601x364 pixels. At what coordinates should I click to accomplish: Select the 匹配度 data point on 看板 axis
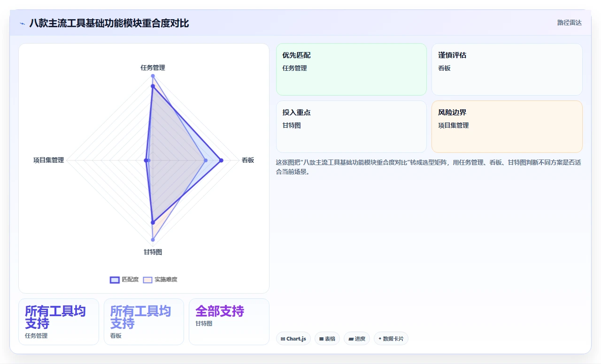click(221, 160)
